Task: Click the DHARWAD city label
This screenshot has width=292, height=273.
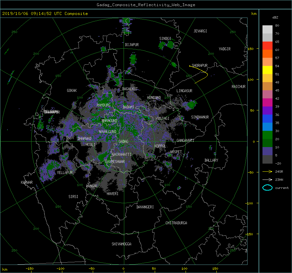Action: click(84, 139)
